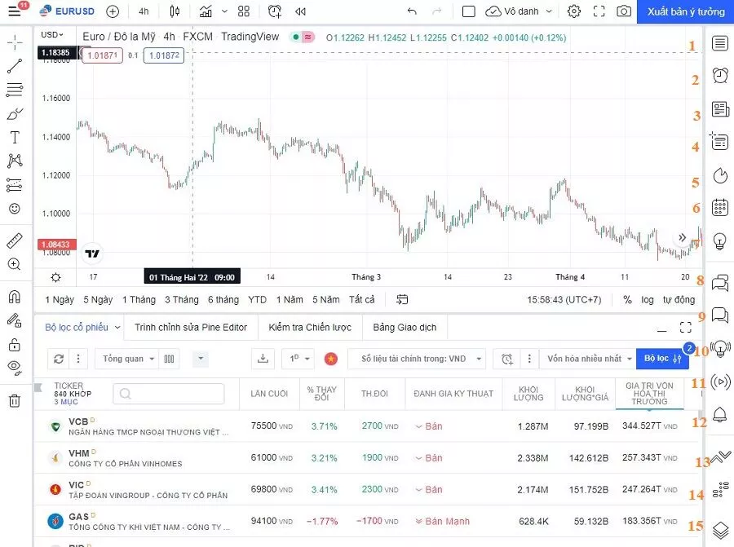Toggle screener auto refresh
This screenshot has width=734, height=547.
coord(59,359)
